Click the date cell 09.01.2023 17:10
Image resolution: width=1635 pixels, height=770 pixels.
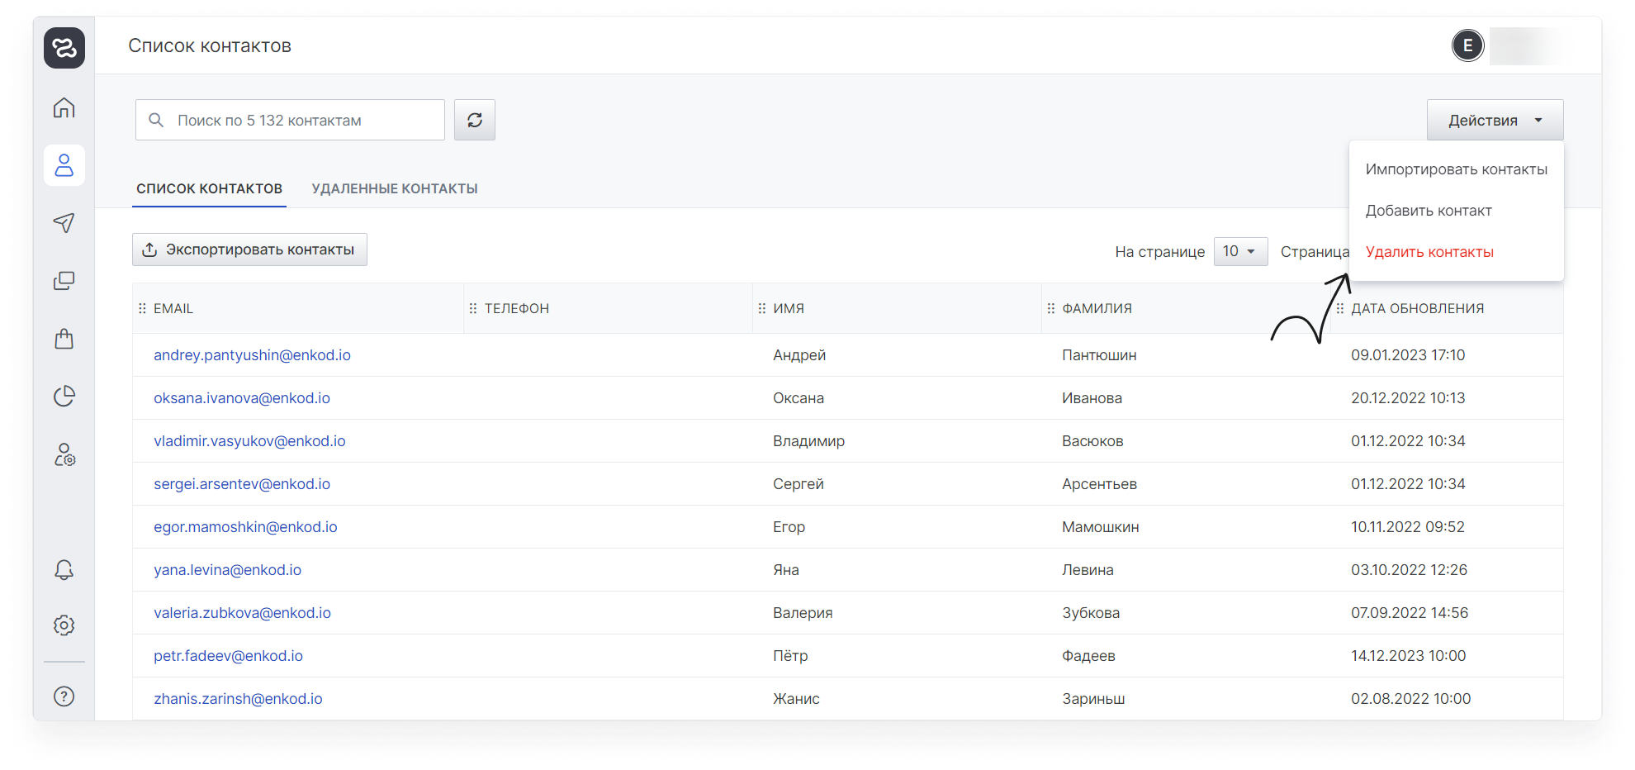[x=1408, y=355]
